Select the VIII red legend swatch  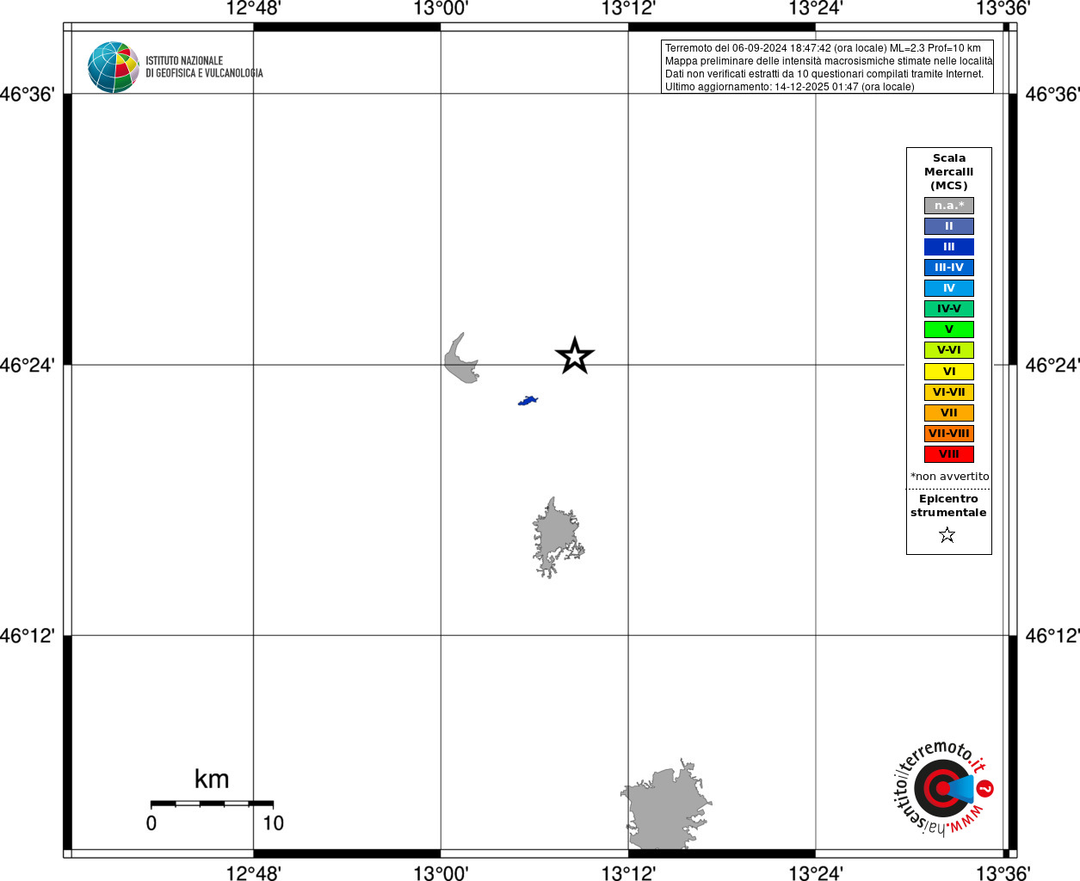[949, 454]
